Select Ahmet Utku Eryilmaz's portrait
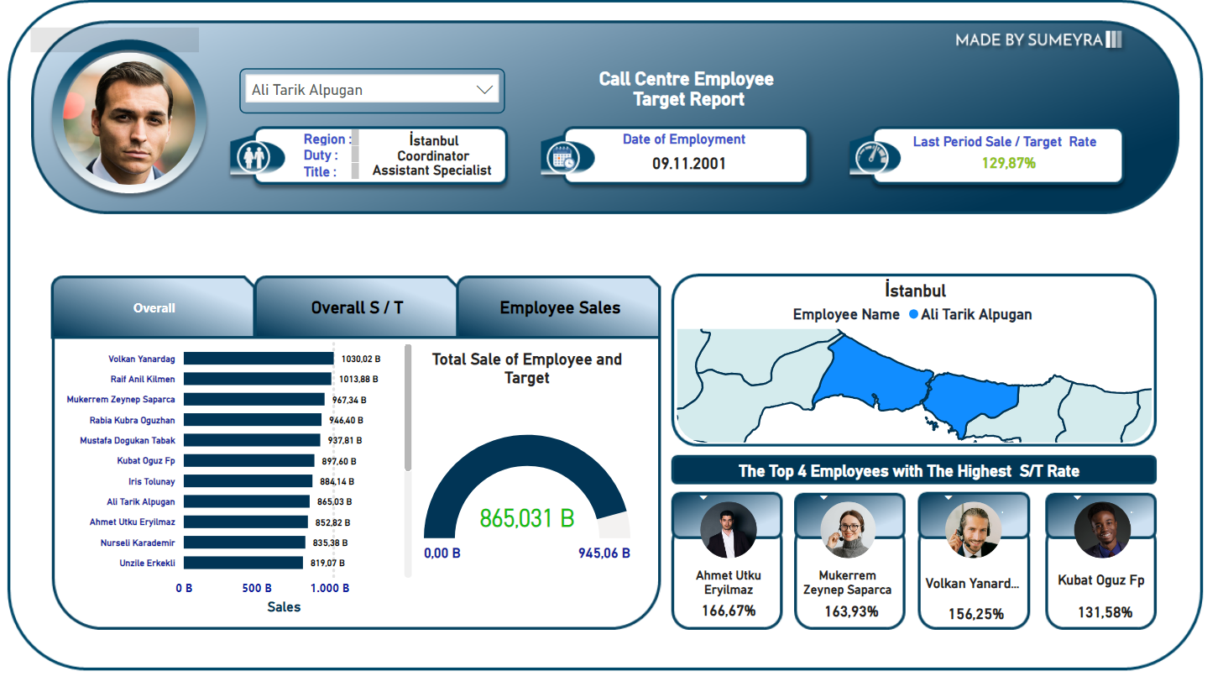Screen dimensions: 1223x687 pos(728,530)
